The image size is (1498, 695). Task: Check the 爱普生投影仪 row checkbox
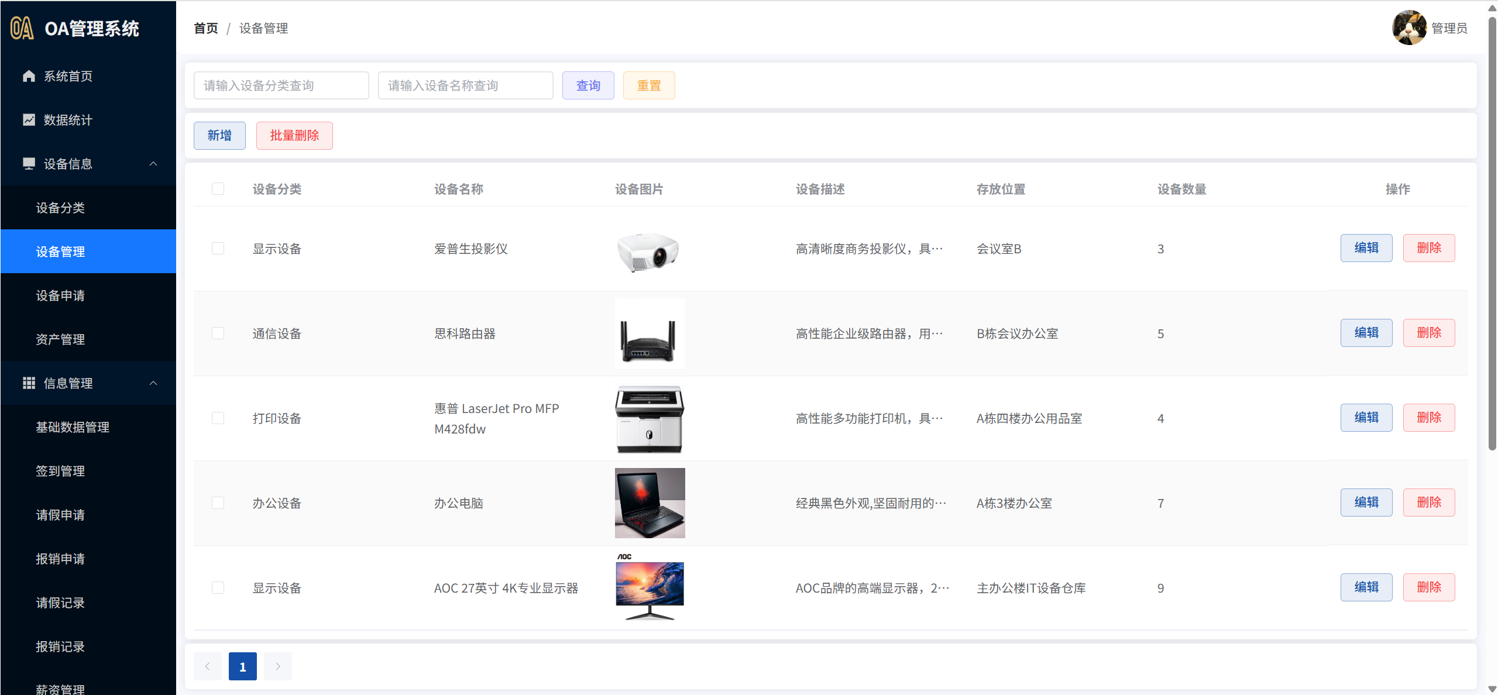[218, 249]
